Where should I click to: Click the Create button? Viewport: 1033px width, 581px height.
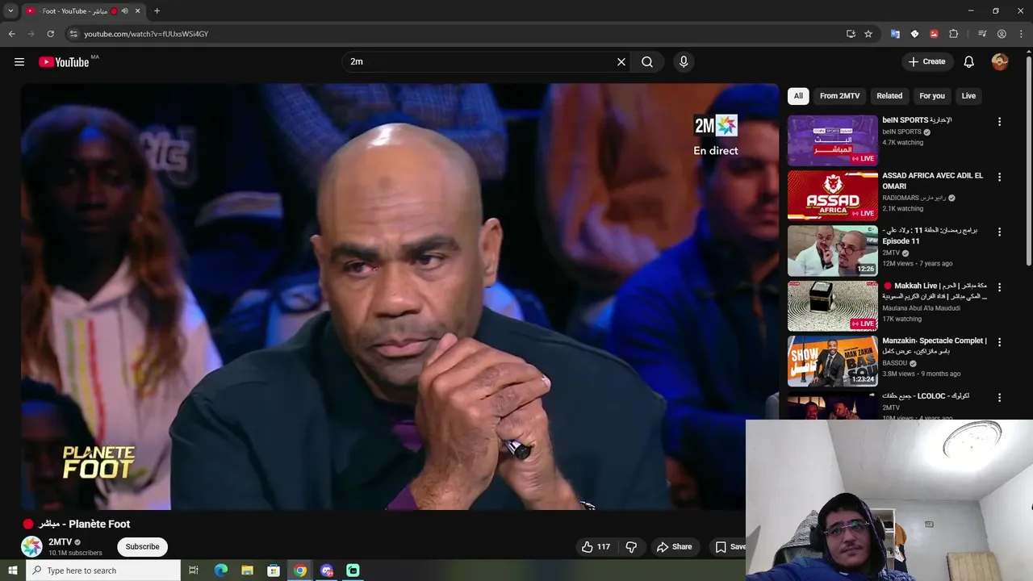pyautogui.click(x=927, y=61)
